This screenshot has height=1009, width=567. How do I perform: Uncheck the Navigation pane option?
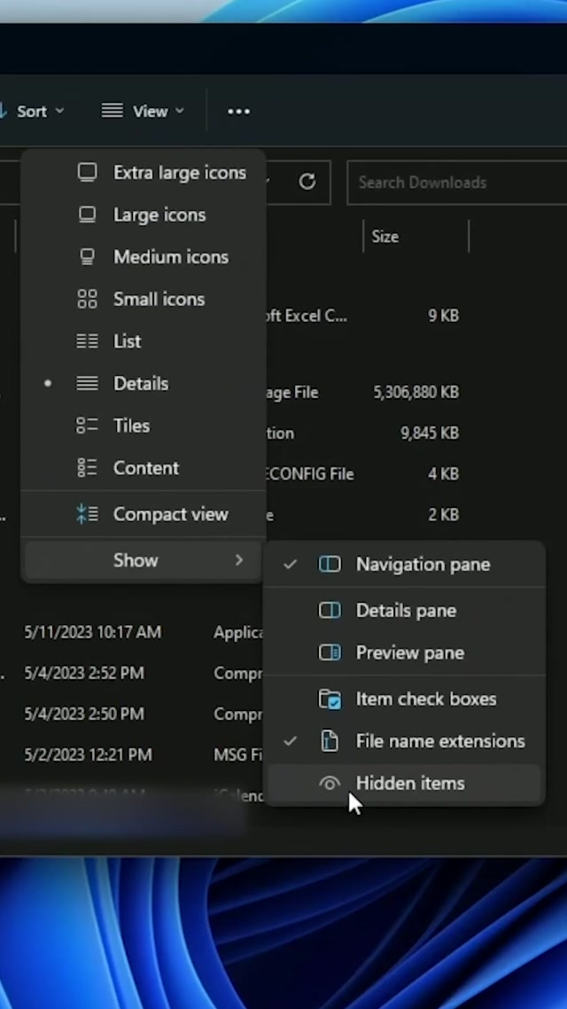422,565
